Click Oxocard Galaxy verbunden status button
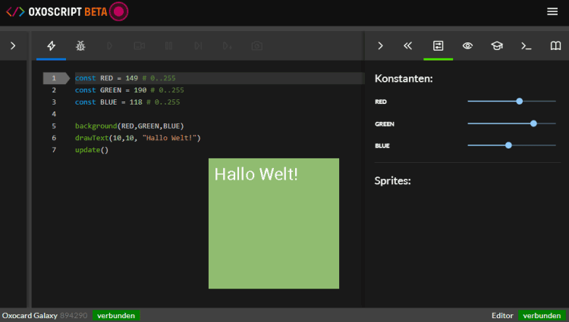This screenshot has height=322, width=569. 116,315
